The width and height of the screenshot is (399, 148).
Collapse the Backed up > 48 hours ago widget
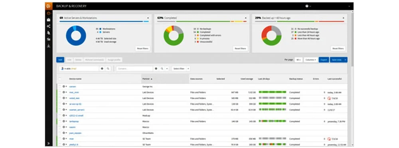[x=343, y=18]
